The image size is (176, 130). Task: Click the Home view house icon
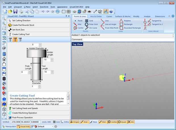(4, 59)
